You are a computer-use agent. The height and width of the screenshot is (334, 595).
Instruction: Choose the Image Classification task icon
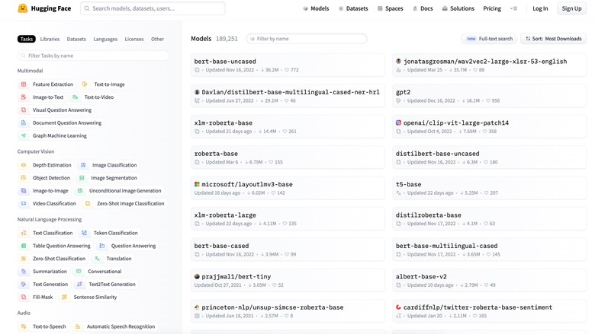[x=83, y=165]
